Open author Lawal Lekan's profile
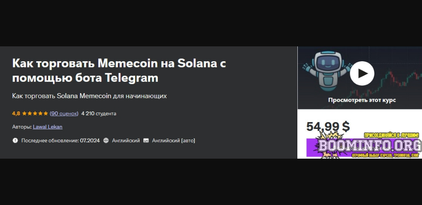422x205 pixels. 48,127
